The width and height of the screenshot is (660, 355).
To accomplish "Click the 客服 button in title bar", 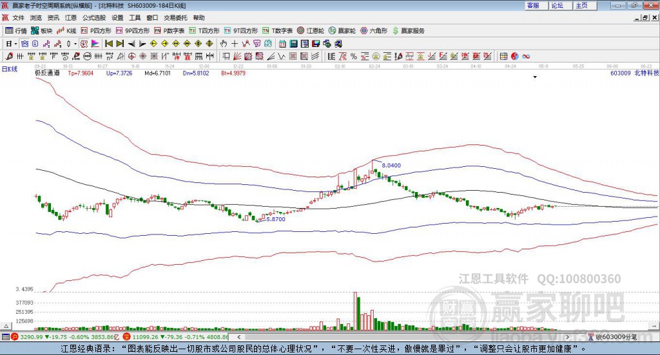I will pyautogui.click(x=536, y=5).
